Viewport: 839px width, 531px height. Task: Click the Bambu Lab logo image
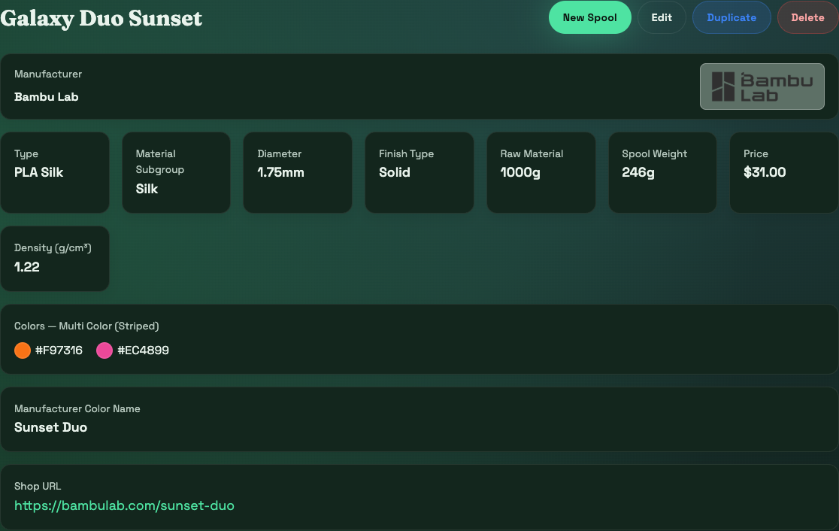click(762, 86)
